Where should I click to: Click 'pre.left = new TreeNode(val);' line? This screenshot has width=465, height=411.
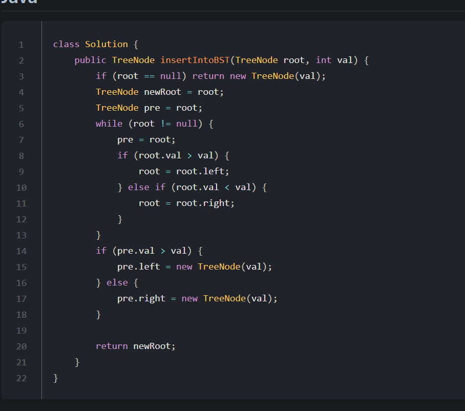coord(195,267)
